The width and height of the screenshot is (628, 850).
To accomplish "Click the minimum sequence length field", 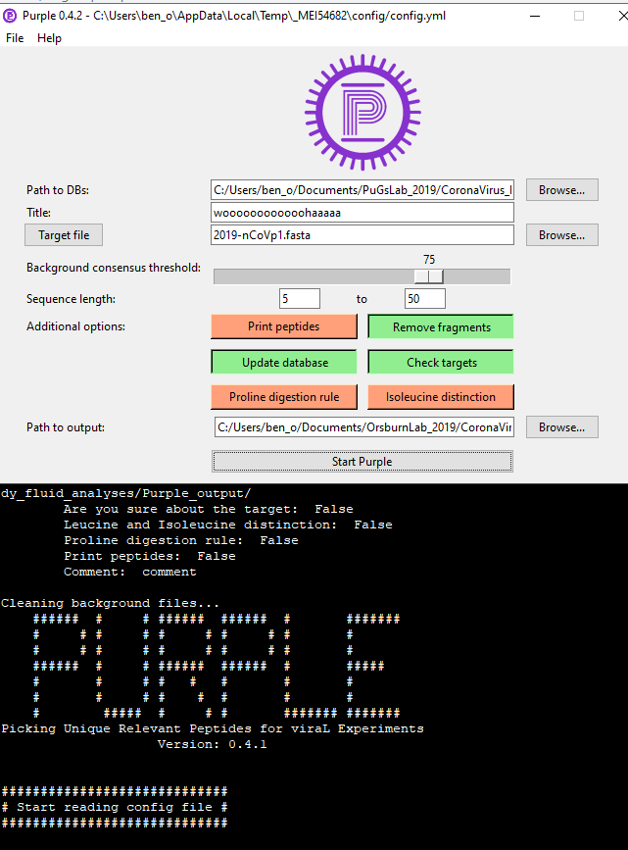I will (300, 299).
